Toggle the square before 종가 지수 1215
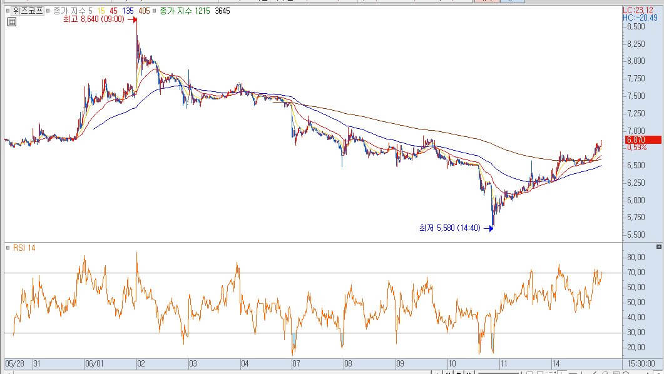The width and height of the screenshot is (664, 374). point(154,11)
